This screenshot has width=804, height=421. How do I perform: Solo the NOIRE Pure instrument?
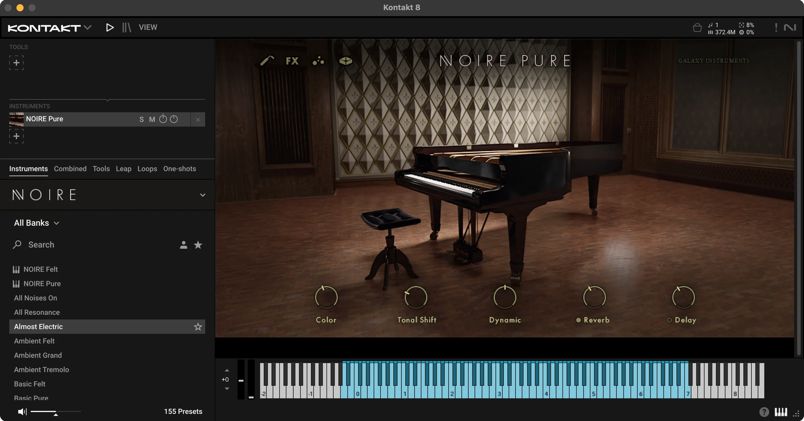[x=142, y=120]
